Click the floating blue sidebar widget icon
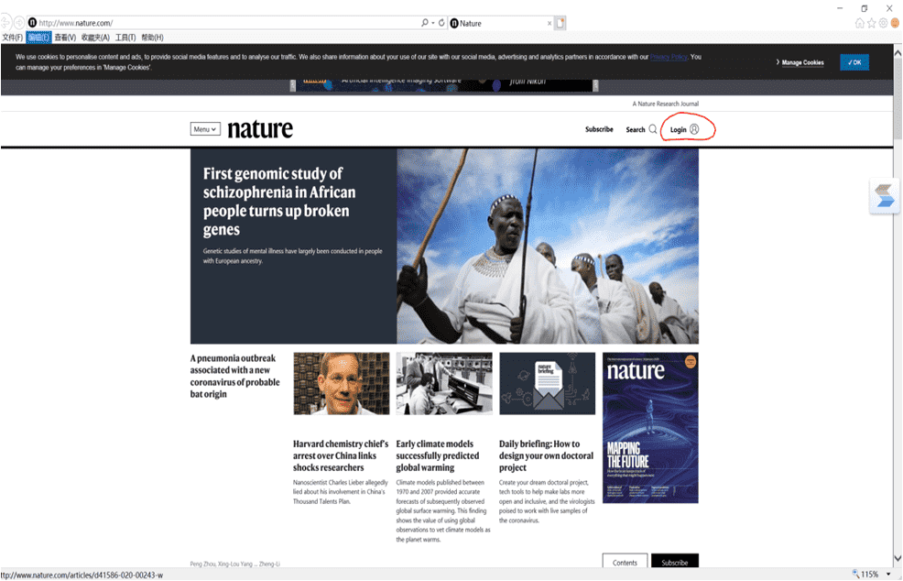The height and width of the screenshot is (581, 903). point(885,196)
